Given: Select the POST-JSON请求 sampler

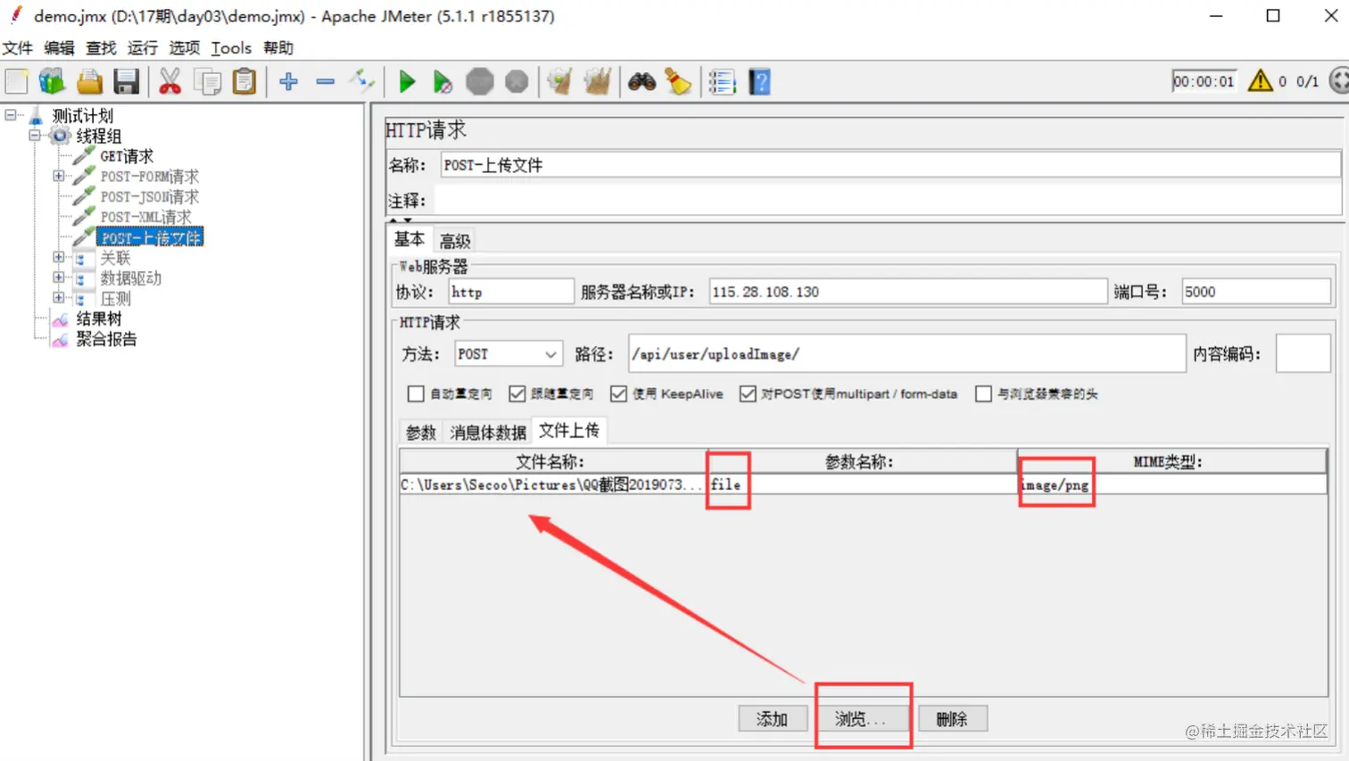Looking at the screenshot, I should pyautogui.click(x=149, y=197).
